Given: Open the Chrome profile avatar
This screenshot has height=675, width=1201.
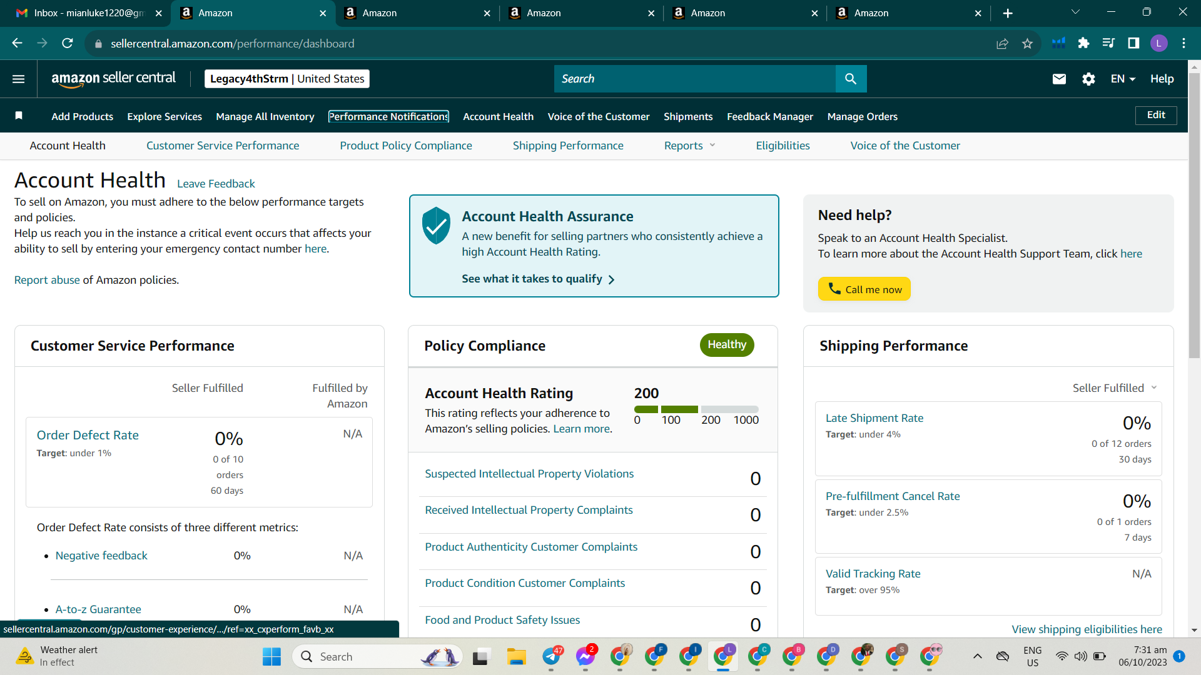Looking at the screenshot, I should 1158,43.
